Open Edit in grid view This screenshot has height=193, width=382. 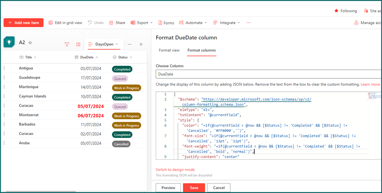65,23
